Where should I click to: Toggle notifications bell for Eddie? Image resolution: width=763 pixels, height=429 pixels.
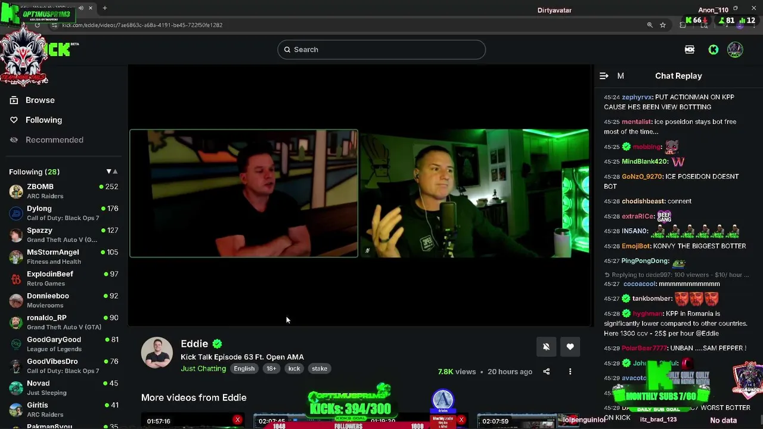coord(546,347)
